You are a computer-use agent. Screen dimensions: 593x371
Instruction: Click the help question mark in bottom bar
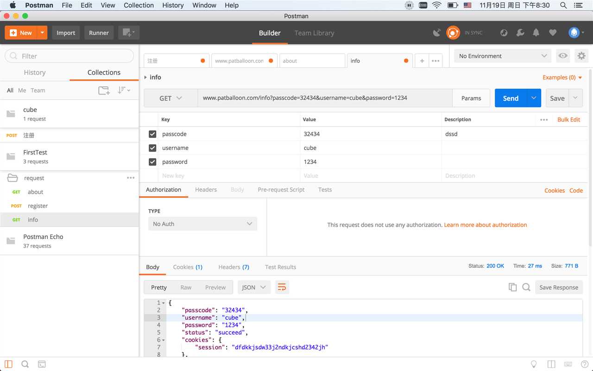coord(584,364)
